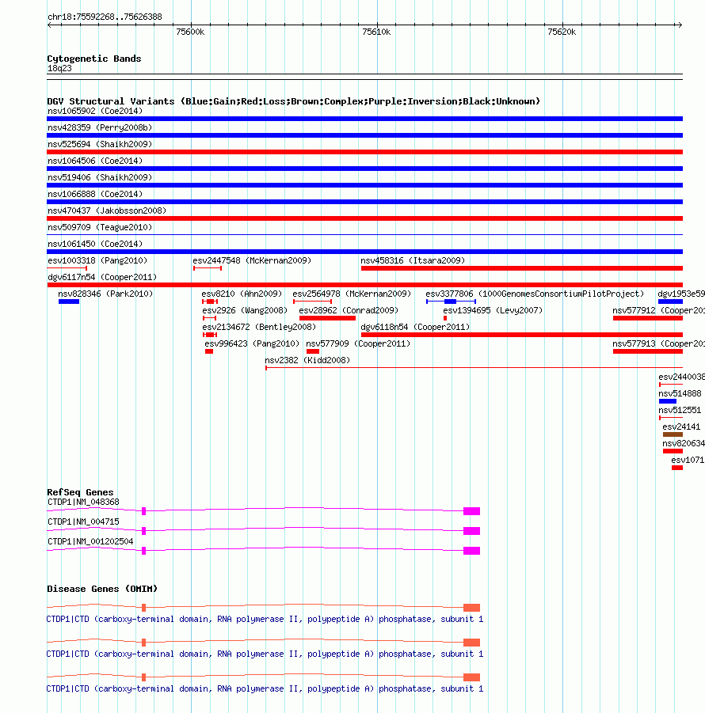The height and width of the screenshot is (713, 705).
Task: Select esv2447548 (McKernan2009) variant label
Action: click(252, 260)
